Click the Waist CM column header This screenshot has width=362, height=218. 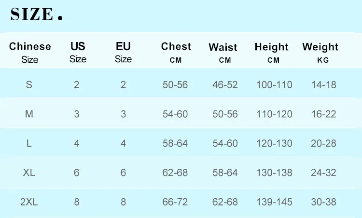coord(223,53)
